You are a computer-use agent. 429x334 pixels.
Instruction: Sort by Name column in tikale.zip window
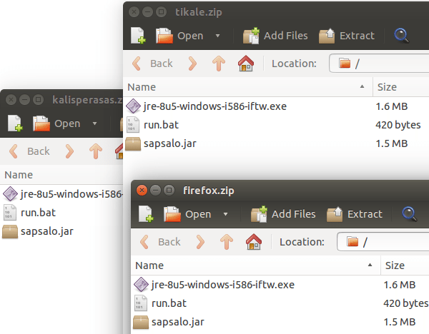tap(248, 87)
